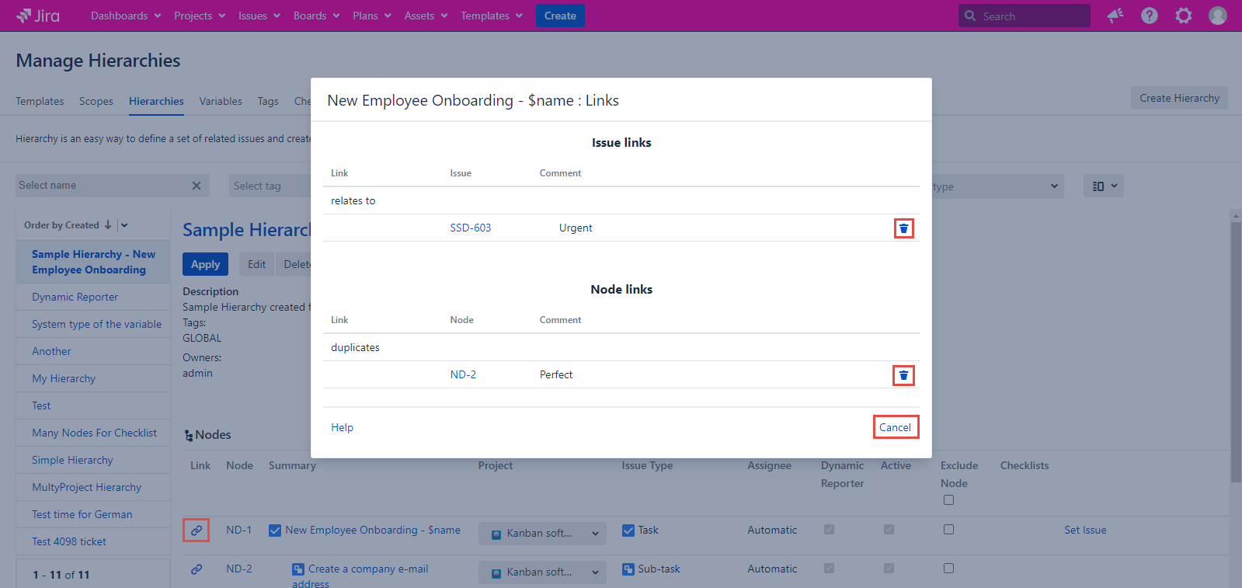Delete the SSD-603 issue link

coord(903,228)
